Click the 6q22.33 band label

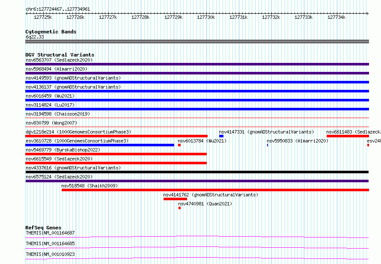pyautogui.click(x=35, y=37)
